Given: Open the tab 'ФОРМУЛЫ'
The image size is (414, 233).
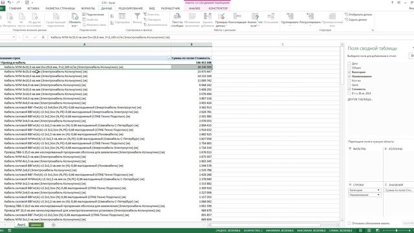Looking at the screenshot, I should [88, 8].
